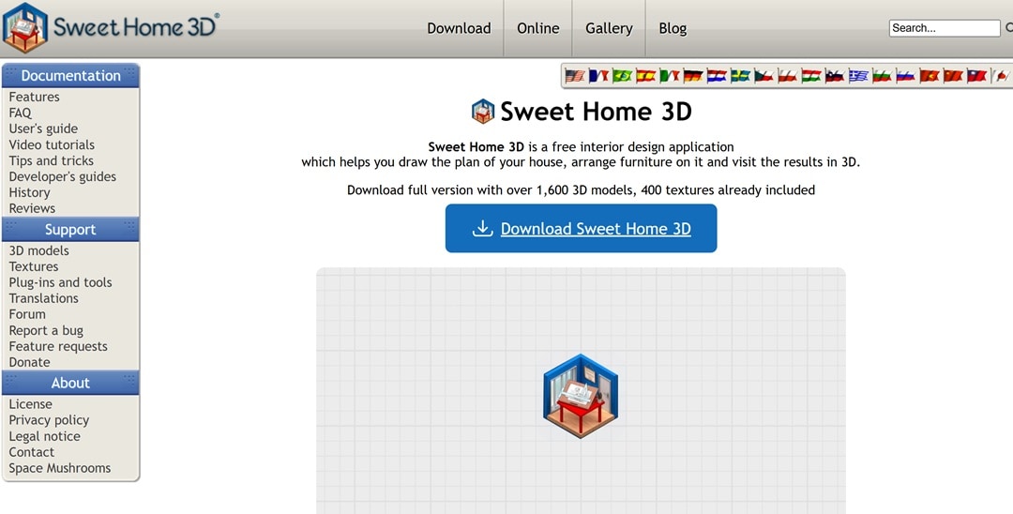Choose the Brazilian flag language option
This screenshot has height=514, width=1013.
[x=622, y=76]
